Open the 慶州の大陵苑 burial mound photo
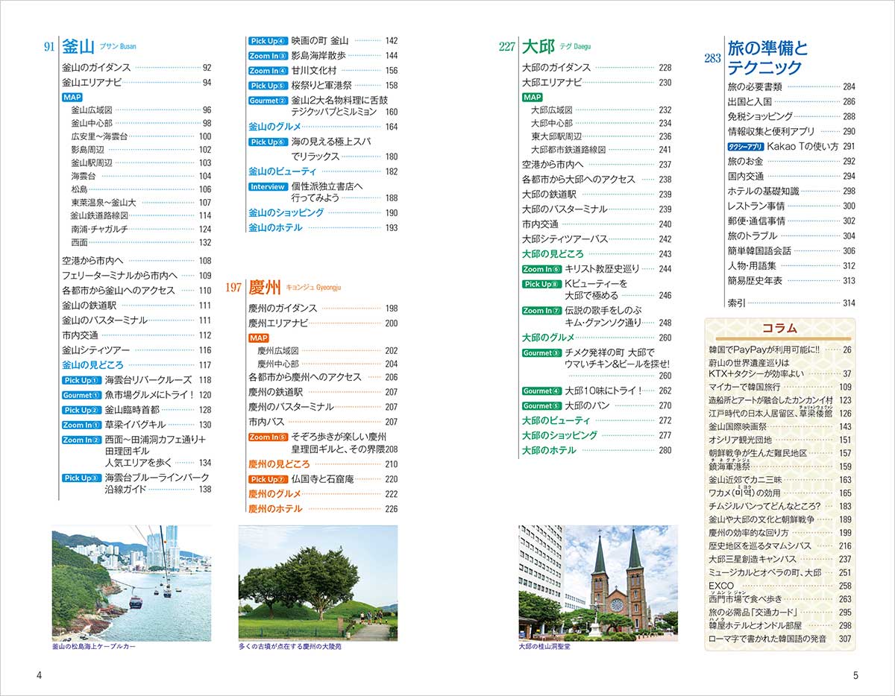The width and height of the screenshot is (895, 696). (318, 583)
